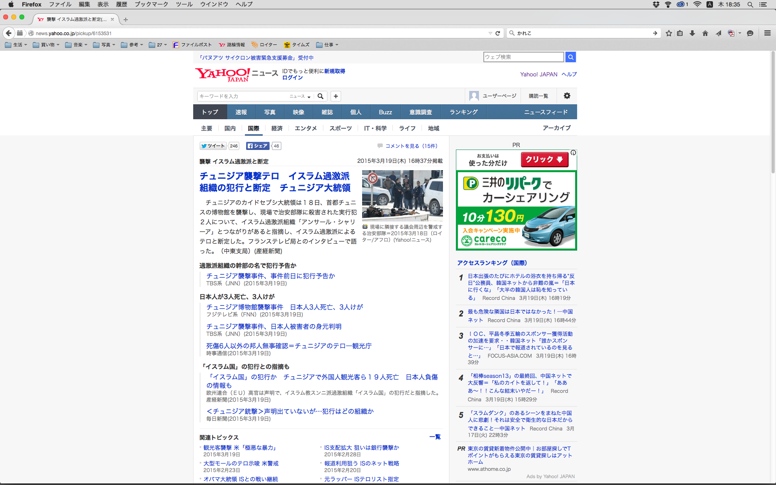Switch to the 速報 navigation tab
This screenshot has height=485, width=776.
(241, 112)
